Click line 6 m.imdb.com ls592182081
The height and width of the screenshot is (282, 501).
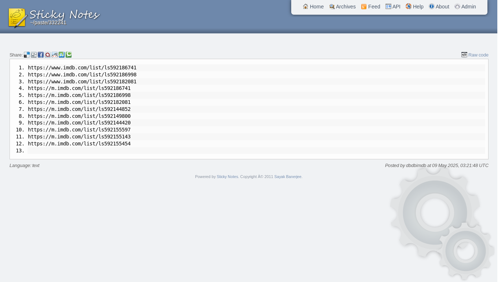tap(79, 102)
